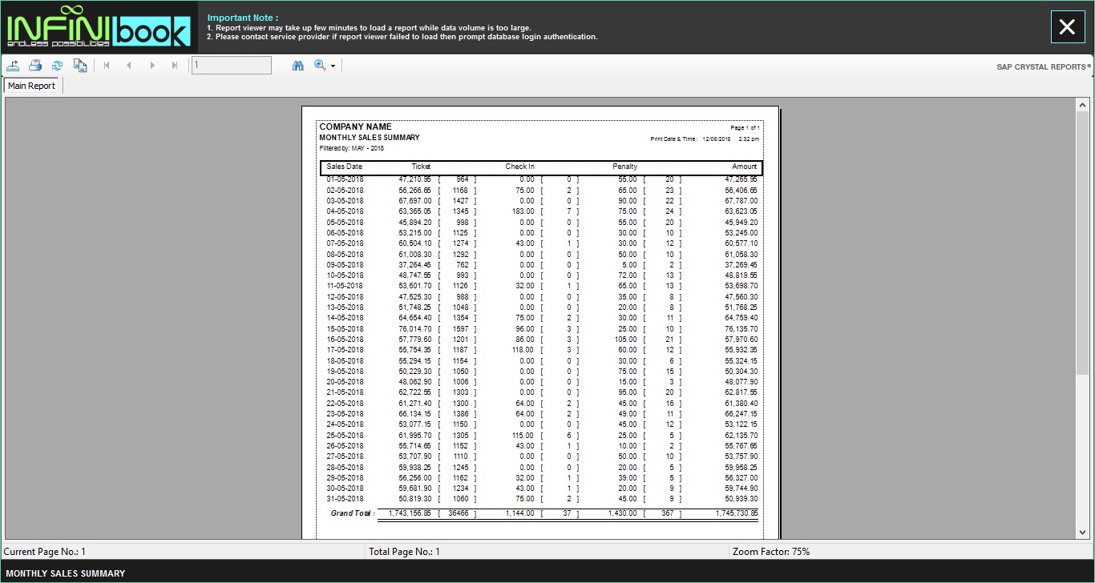Click ticket value 37,264.45
The image size is (1095, 583).
pyautogui.click(x=414, y=265)
